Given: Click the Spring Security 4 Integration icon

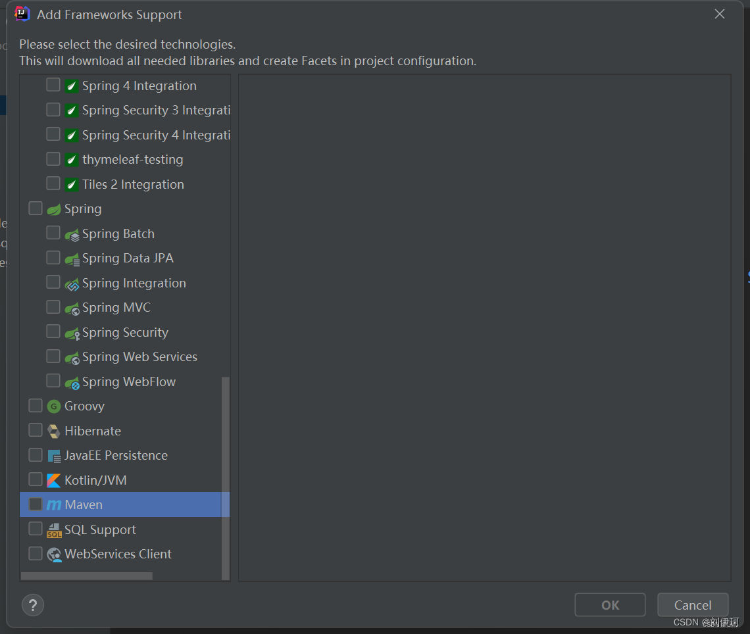Looking at the screenshot, I should coord(72,135).
